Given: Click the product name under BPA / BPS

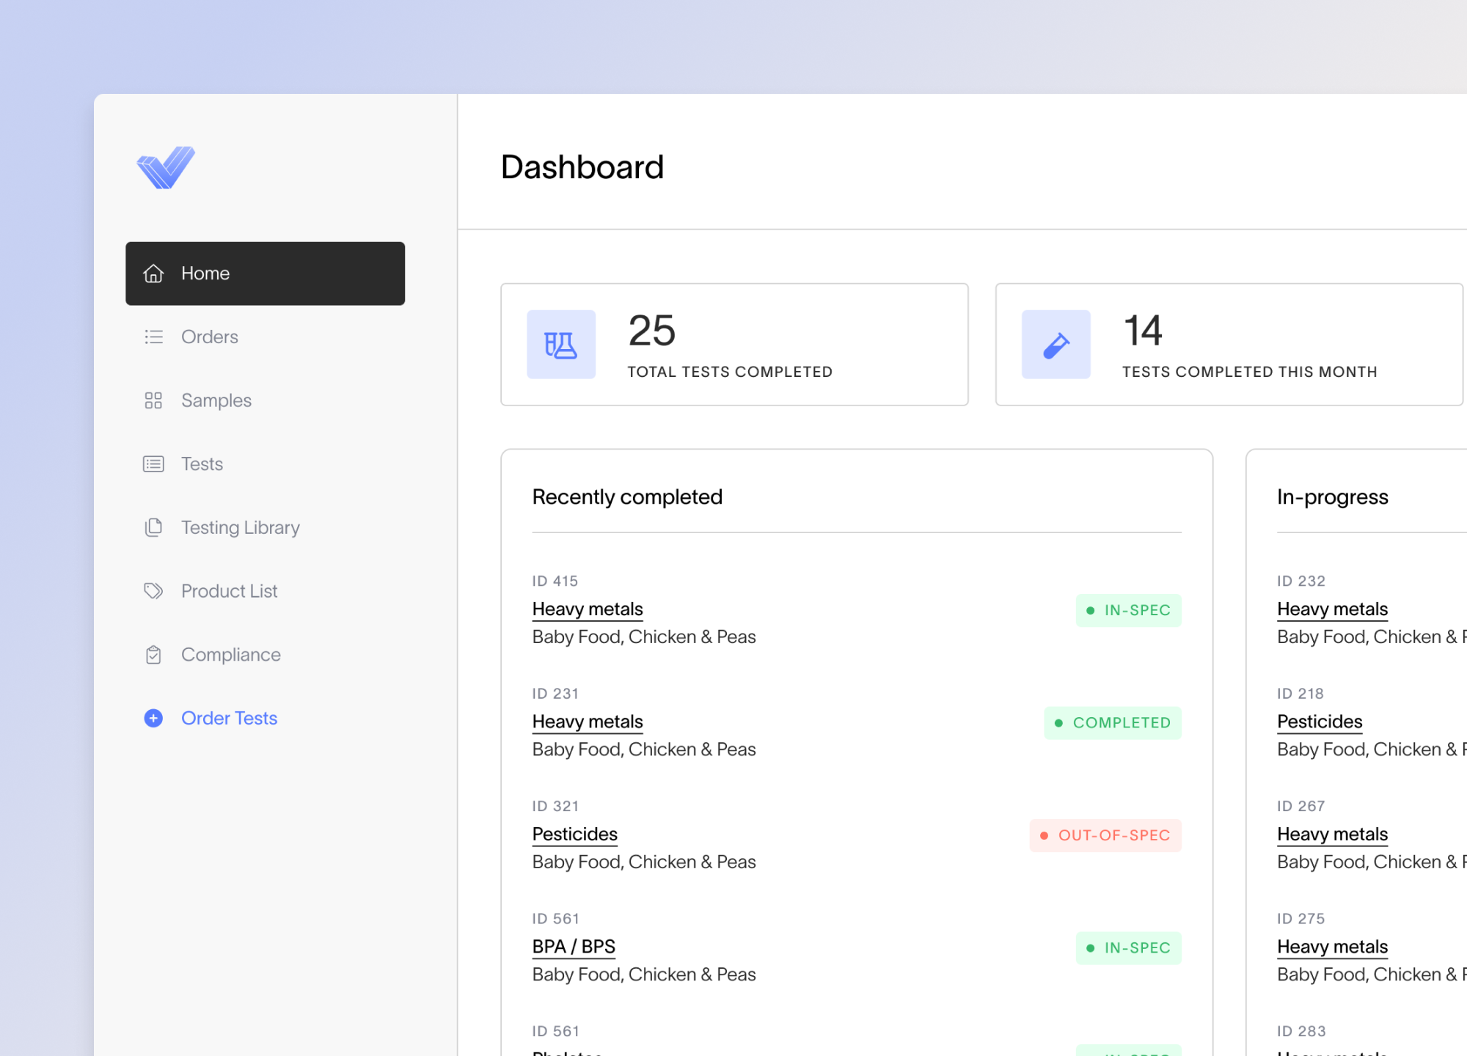Looking at the screenshot, I should click(644, 975).
